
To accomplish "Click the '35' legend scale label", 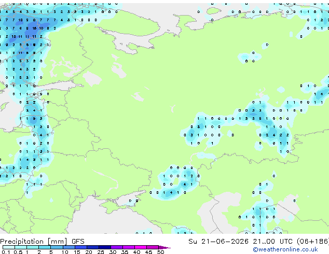I will (x=125, y=252).
